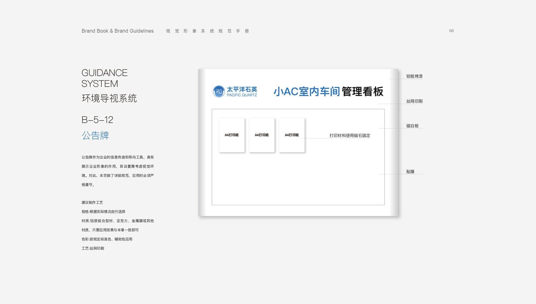Click the 磁白板 callout label
This screenshot has width=536, height=304.
point(412,126)
